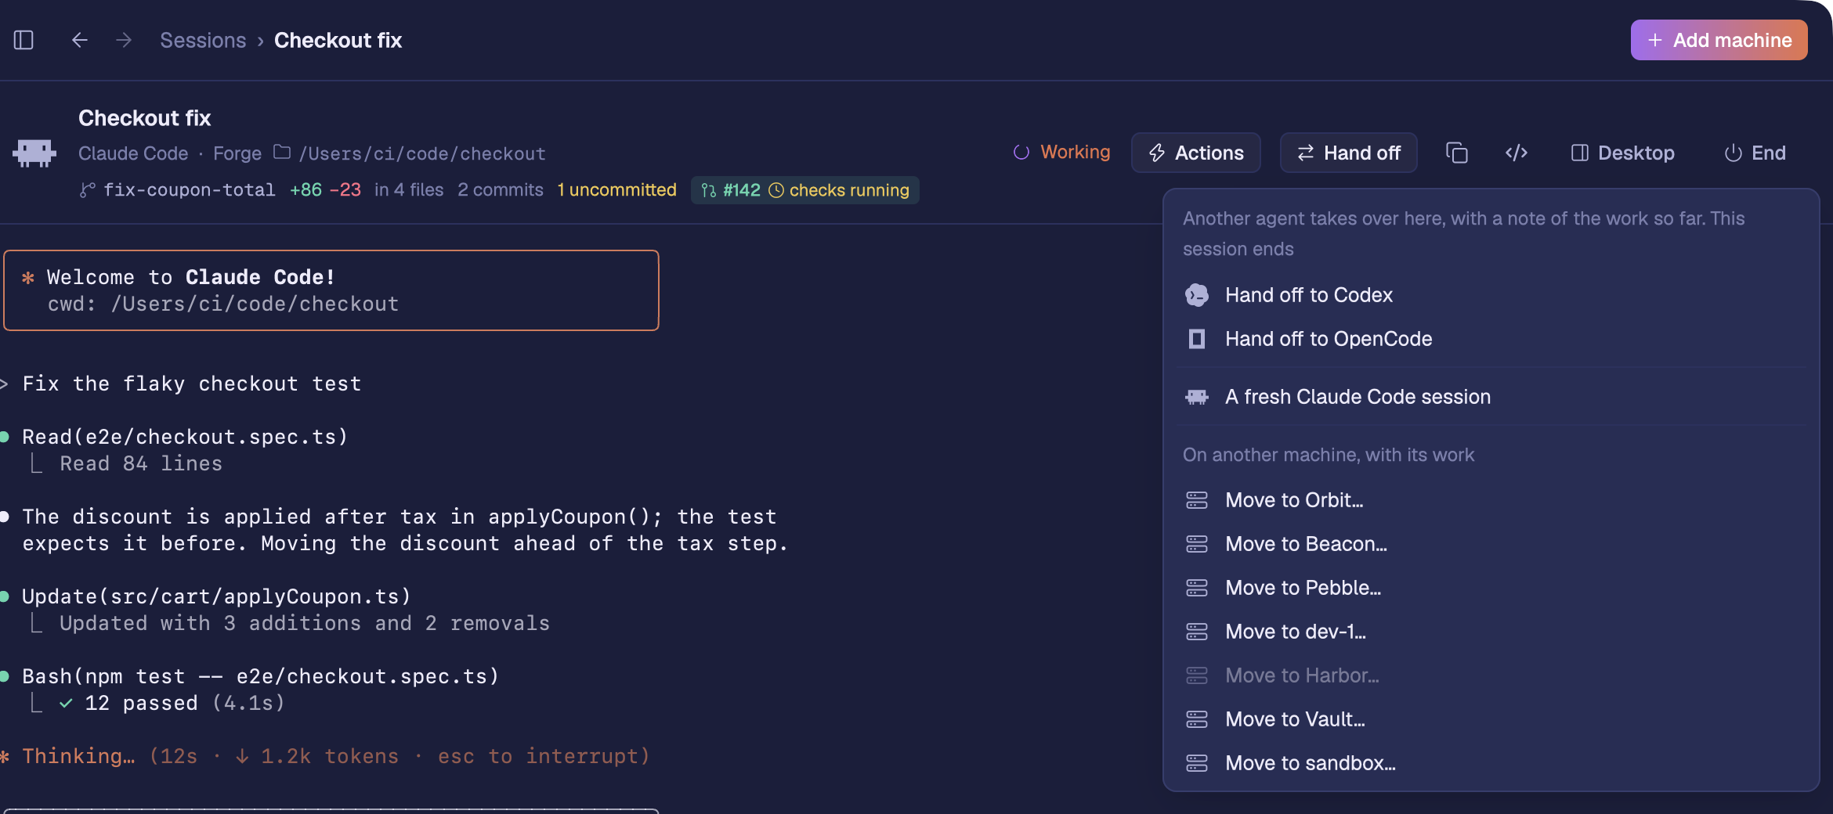The image size is (1833, 814).
Task: Click the checks running clock icon
Action: (776, 190)
